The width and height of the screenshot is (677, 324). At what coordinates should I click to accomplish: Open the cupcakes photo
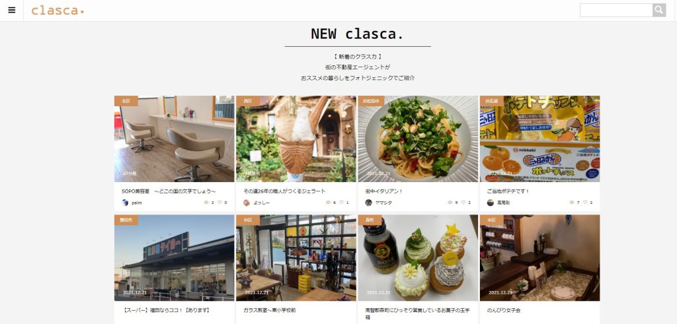(x=418, y=257)
